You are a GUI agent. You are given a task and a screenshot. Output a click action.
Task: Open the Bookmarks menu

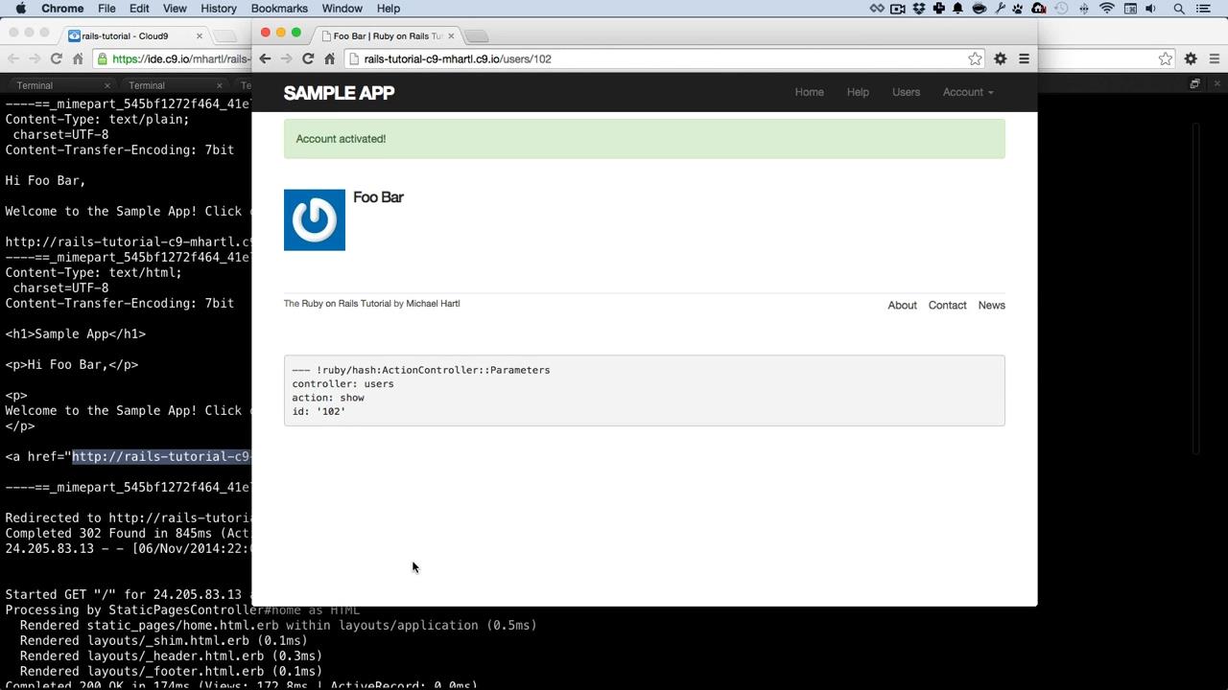[x=279, y=9]
